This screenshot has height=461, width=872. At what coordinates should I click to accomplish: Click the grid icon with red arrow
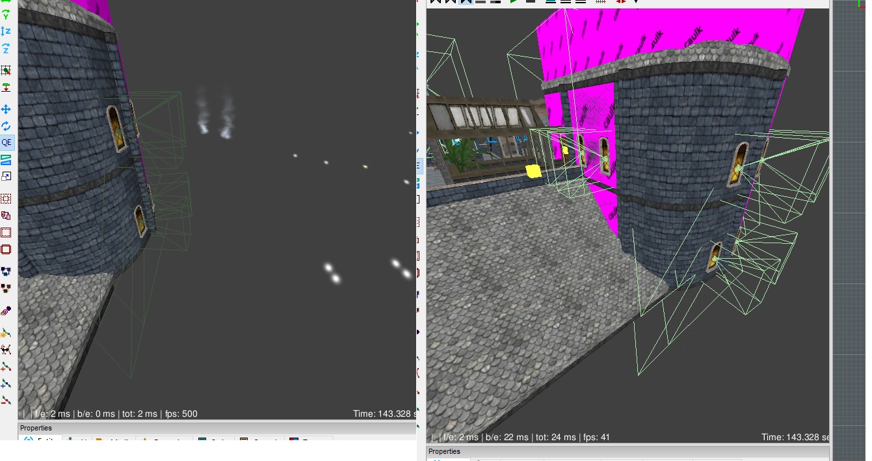click(x=6, y=70)
